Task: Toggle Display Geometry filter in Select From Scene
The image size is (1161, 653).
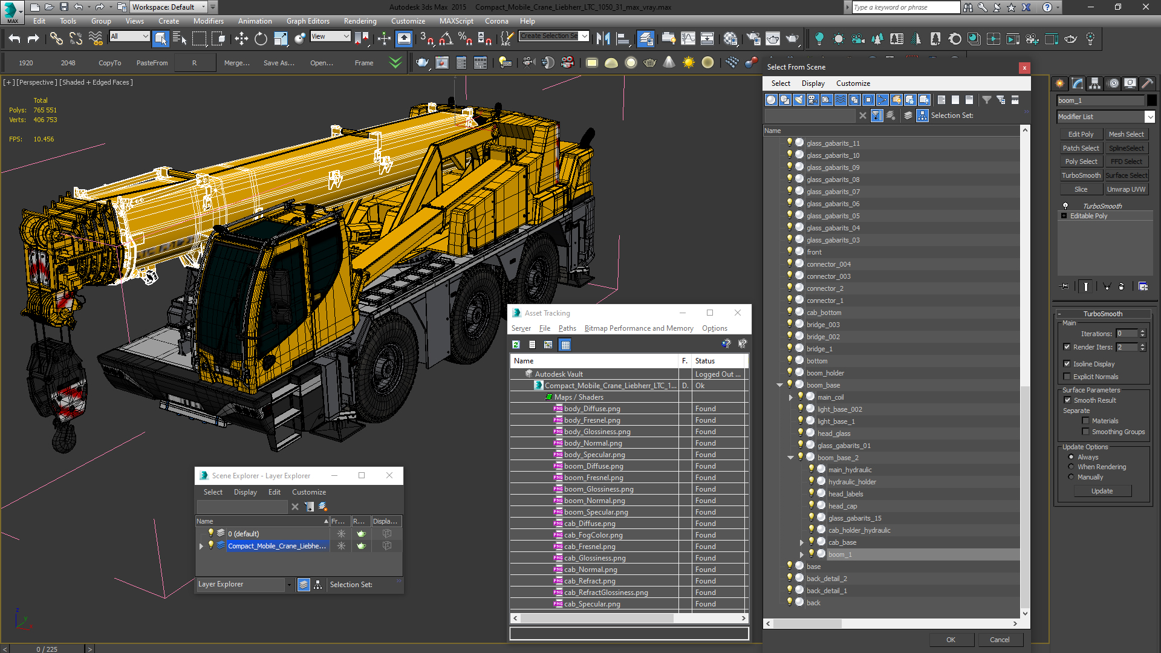Action: tap(771, 100)
